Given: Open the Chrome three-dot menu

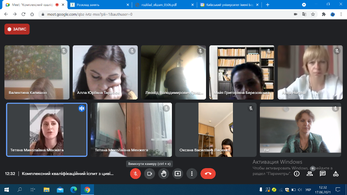Looking at the screenshot, I should coord(341,14).
